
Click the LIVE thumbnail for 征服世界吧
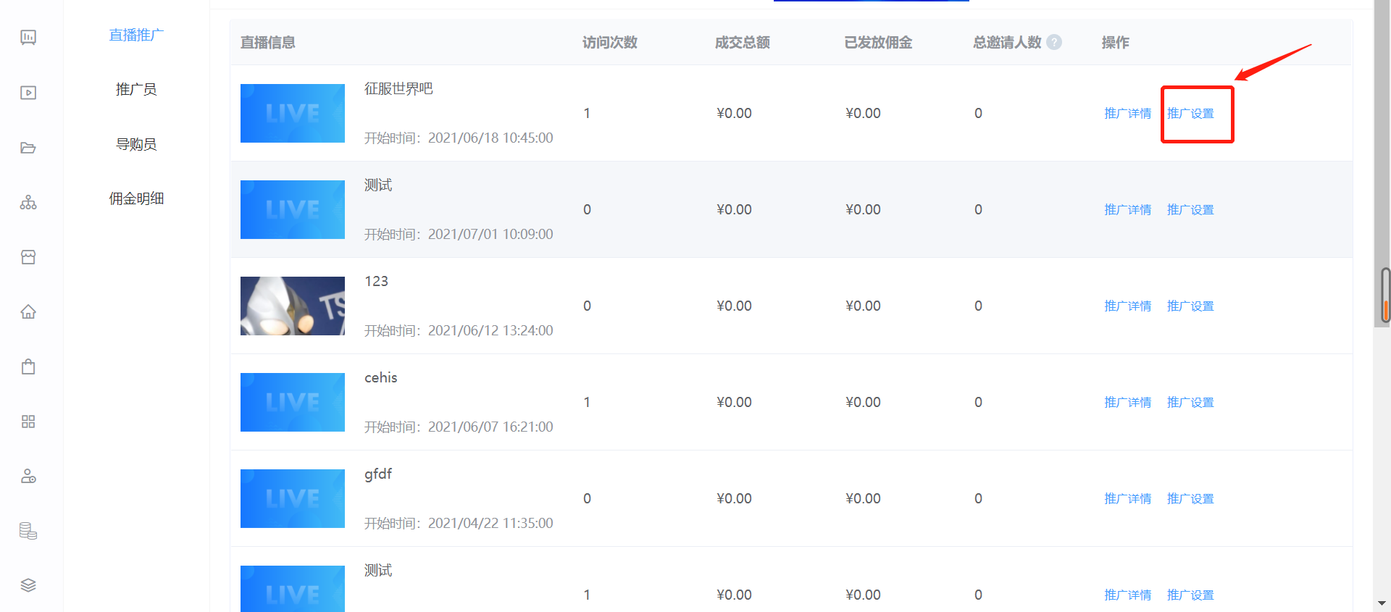[293, 113]
